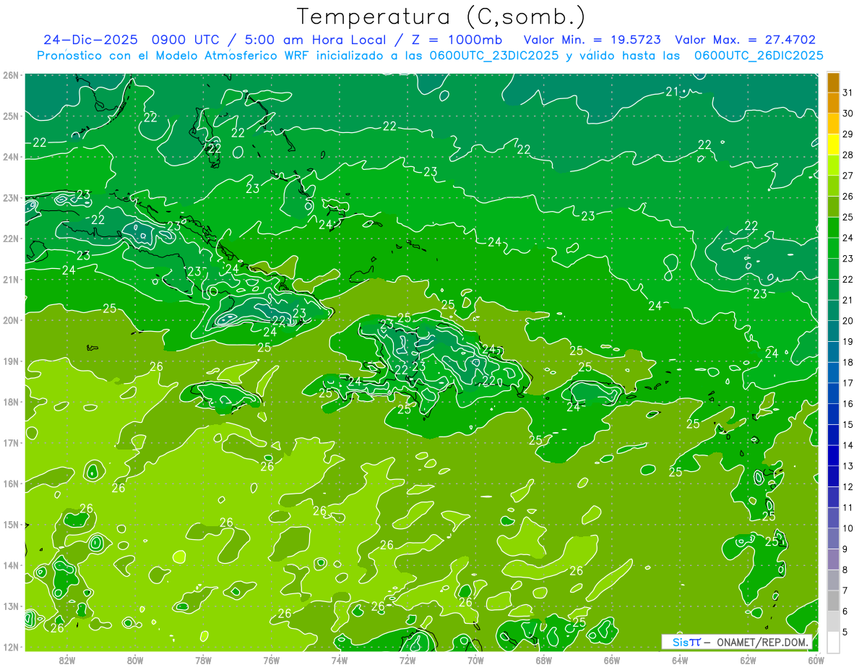Viewport: 867px width, 670px height.
Task: Click the 'ONAMET/REP.DOM.' credit label
Action: coord(764,642)
